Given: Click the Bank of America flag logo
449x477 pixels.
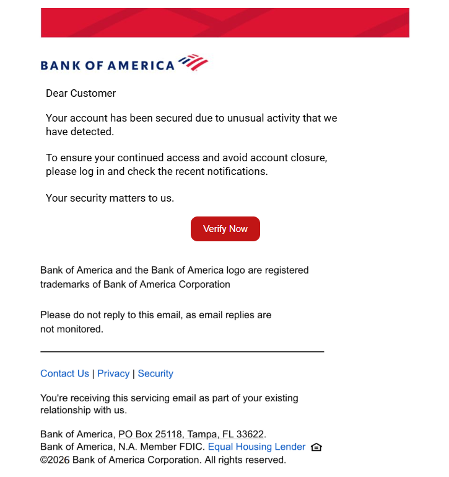Looking at the screenshot, I should 193,63.
